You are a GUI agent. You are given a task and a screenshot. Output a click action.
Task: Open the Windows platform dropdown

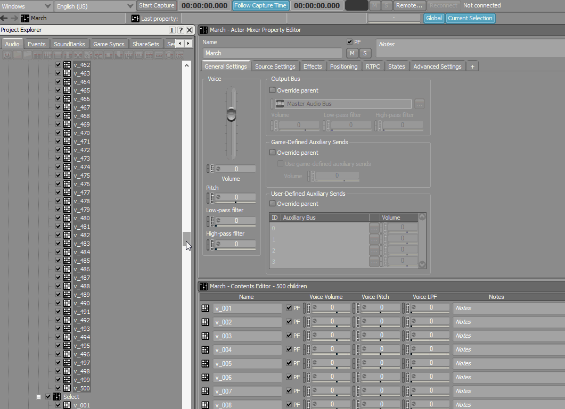(x=26, y=6)
